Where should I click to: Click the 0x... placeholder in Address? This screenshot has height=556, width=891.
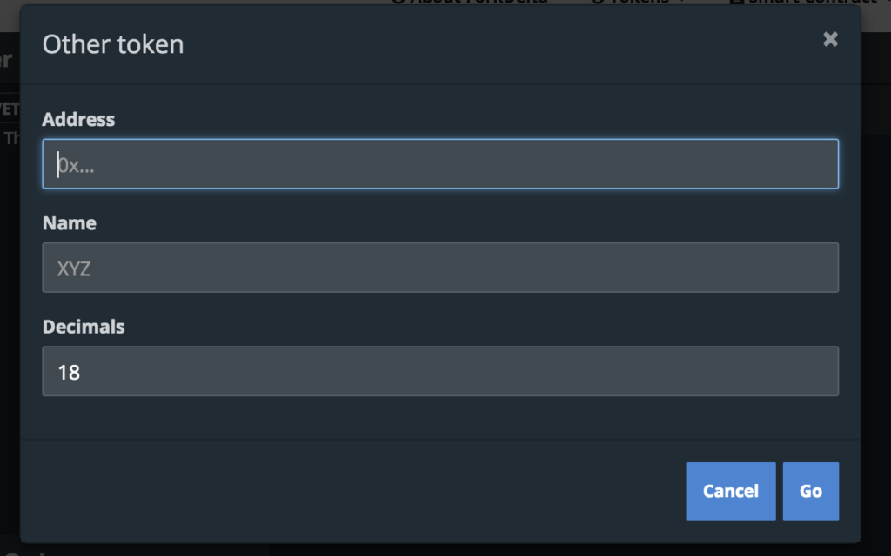(77, 165)
